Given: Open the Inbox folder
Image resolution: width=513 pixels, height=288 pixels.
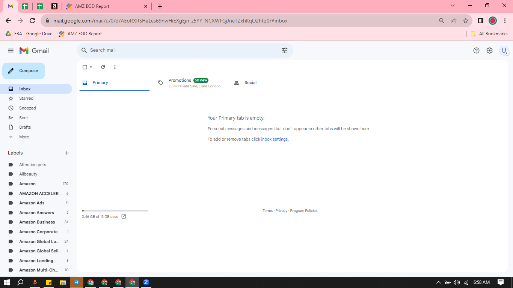Looking at the screenshot, I should (x=36, y=89).
